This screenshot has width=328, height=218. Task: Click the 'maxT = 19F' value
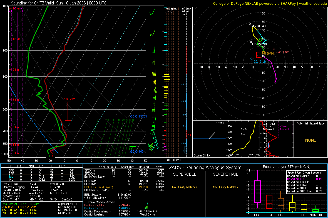click(x=37, y=193)
